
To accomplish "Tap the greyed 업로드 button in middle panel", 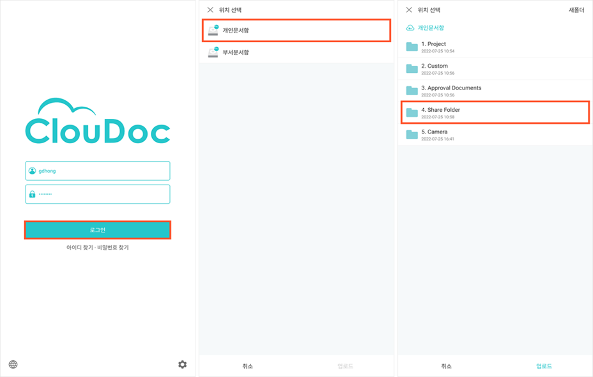I will [345, 366].
